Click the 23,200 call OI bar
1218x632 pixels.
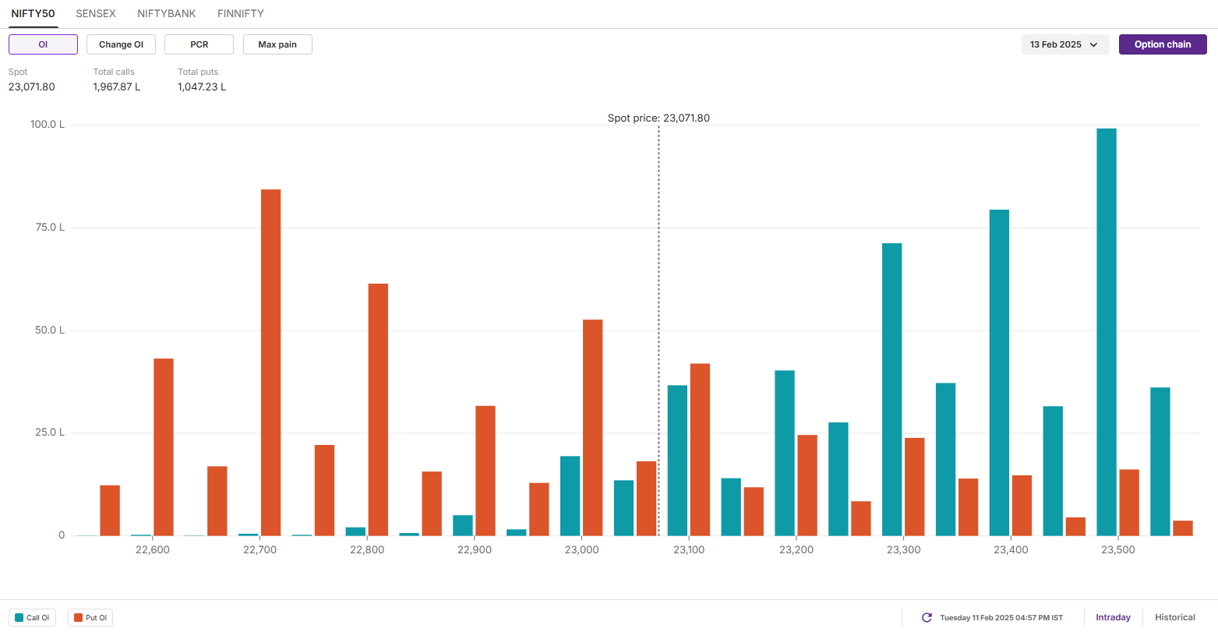(x=785, y=453)
